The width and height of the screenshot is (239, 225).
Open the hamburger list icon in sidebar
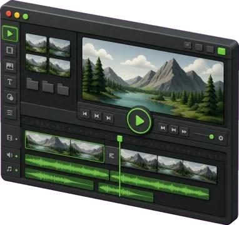[x=10, y=112]
